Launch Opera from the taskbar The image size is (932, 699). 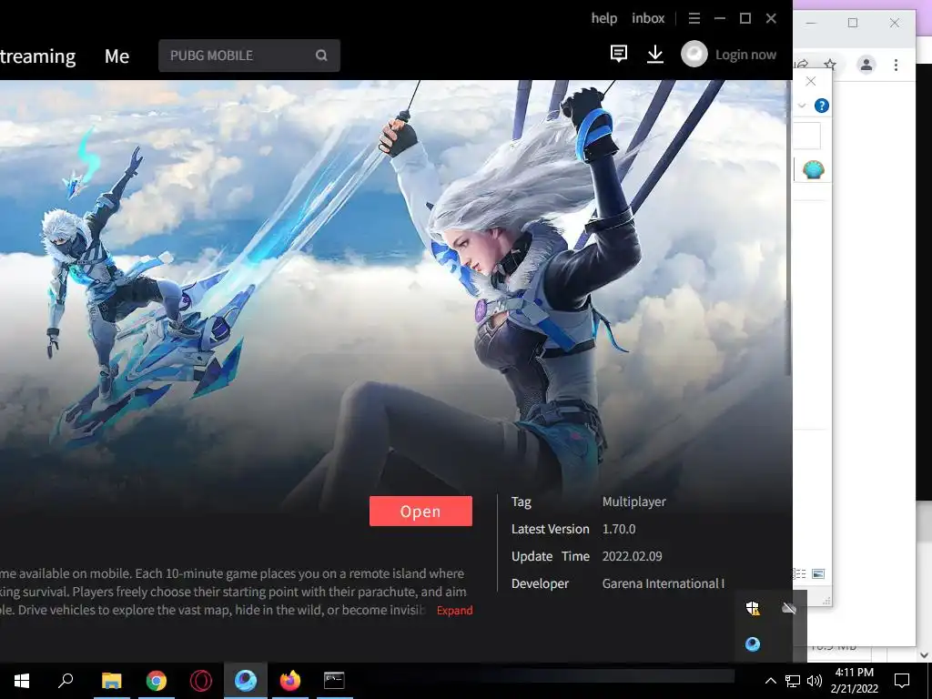(201, 681)
